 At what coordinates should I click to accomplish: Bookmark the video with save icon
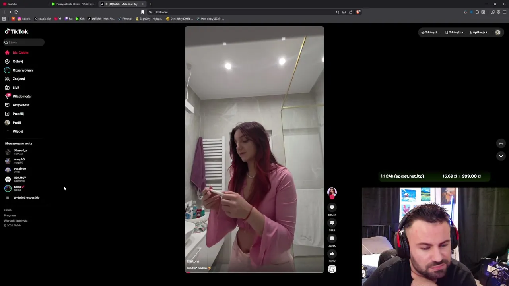coord(332,238)
